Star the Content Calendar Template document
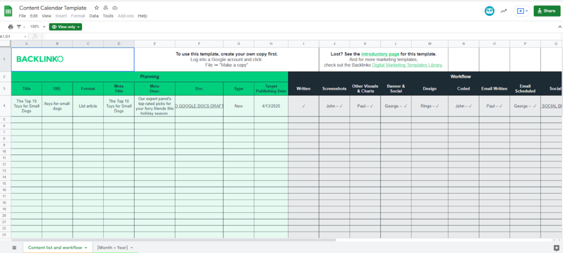The image size is (563, 253). pyautogui.click(x=97, y=8)
